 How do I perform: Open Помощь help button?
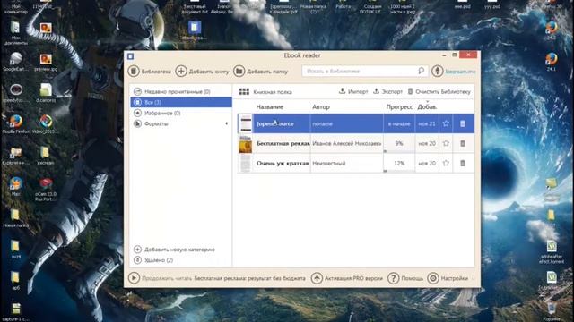click(x=405, y=278)
